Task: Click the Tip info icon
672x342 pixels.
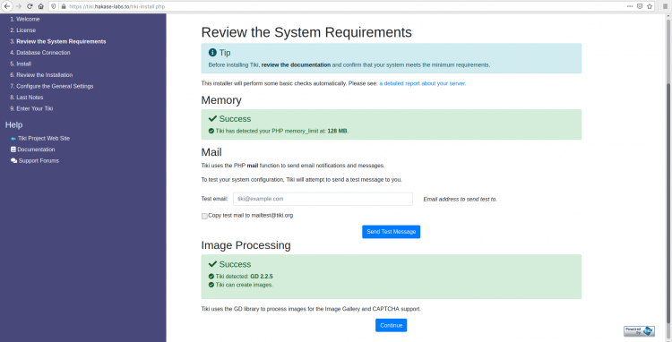Action: click(x=212, y=52)
